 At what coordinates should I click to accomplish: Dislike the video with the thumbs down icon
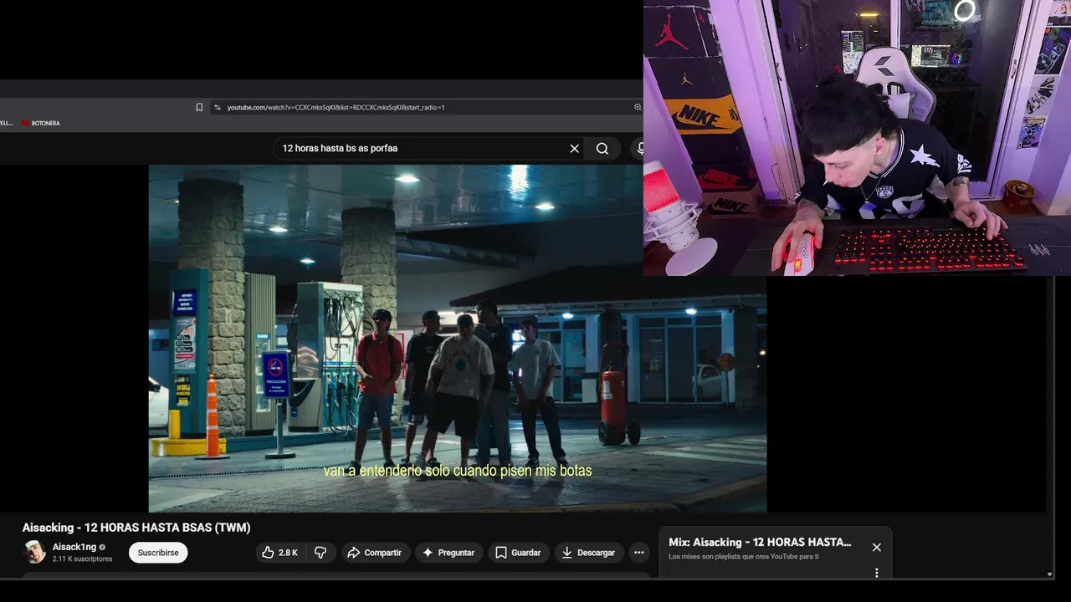(x=320, y=553)
